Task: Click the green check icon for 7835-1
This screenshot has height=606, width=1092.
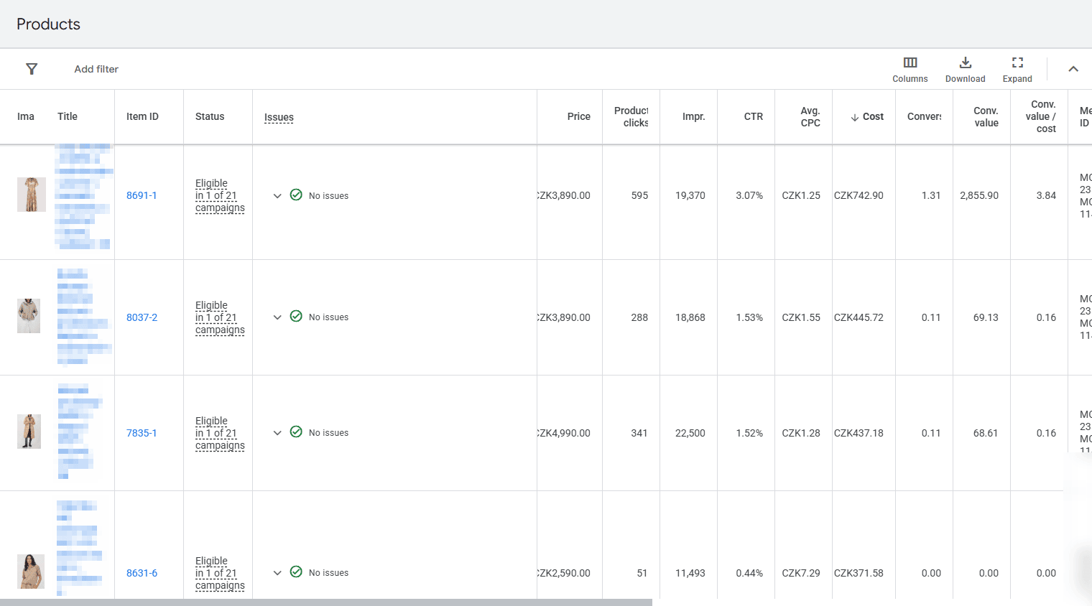Action: click(296, 432)
